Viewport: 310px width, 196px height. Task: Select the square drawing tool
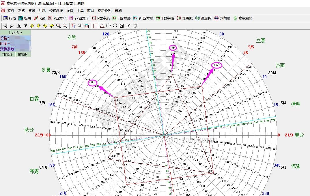[95, 26]
